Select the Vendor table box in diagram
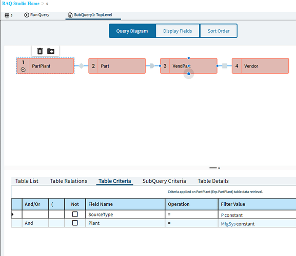The height and width of the screenshot is (256, 296). click(x=260, y=66)
